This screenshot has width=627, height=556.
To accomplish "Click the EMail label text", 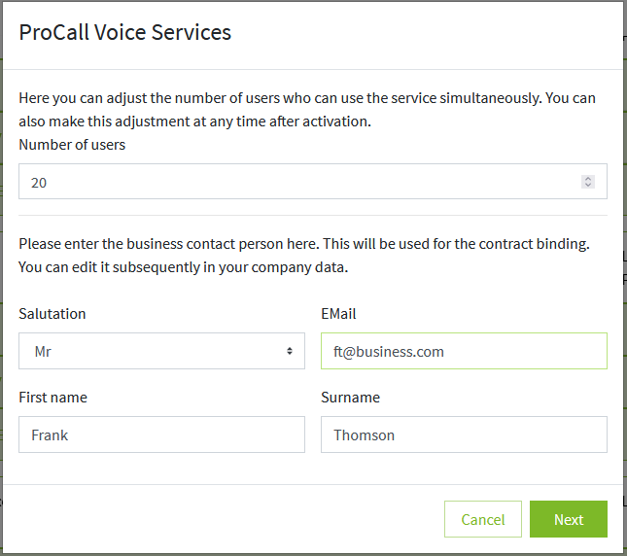I will pos(339,314).
